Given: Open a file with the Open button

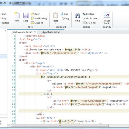Looking at the screenshot, I should pos(35,14).
